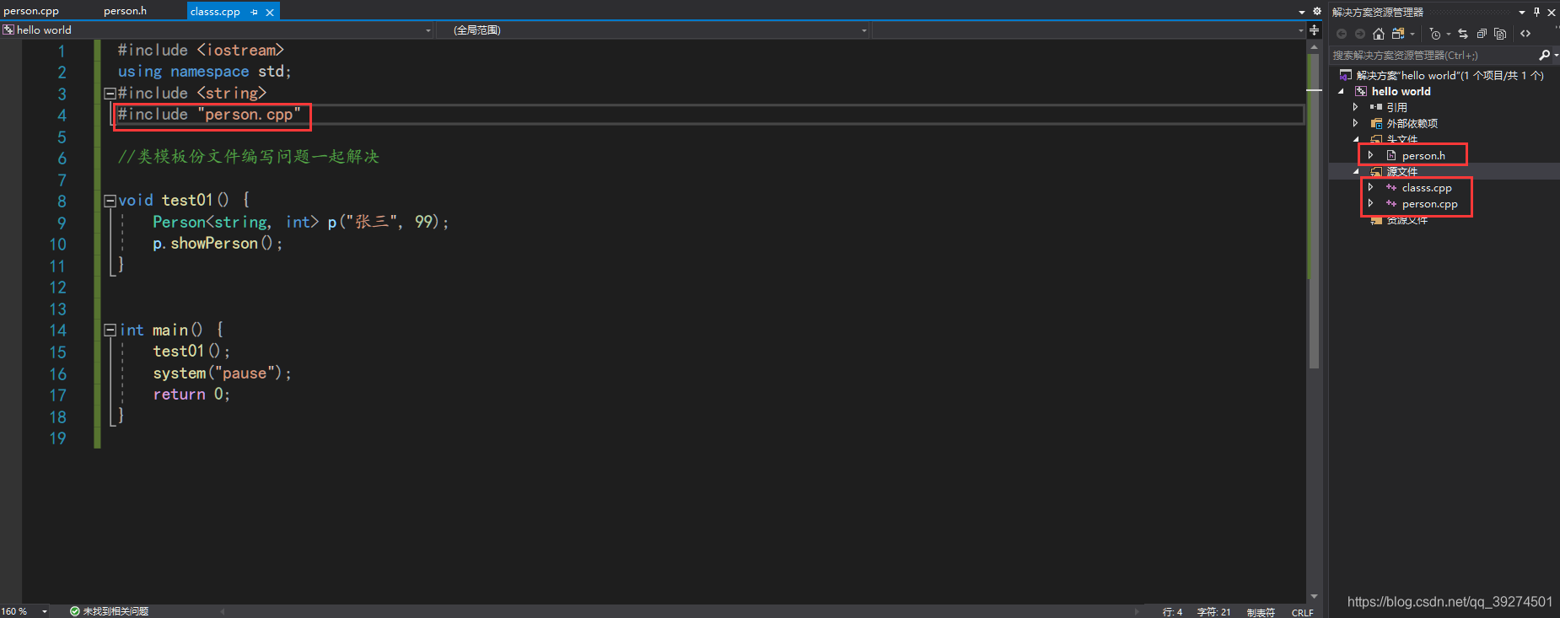Select person.h in Solution Explorer
This screenshot has height=618, width=1560.
tap(1423, 156)
